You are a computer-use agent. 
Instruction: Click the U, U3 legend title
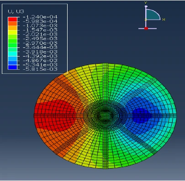pyautogui.click(x=16, y=11)
